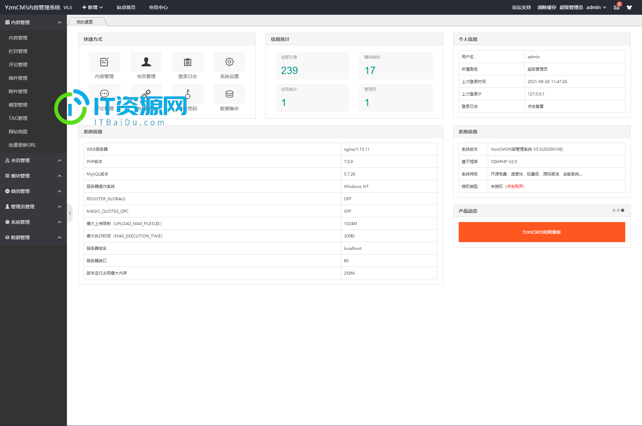Select the third 产品动态 carousel dot

tap(623, 210)
